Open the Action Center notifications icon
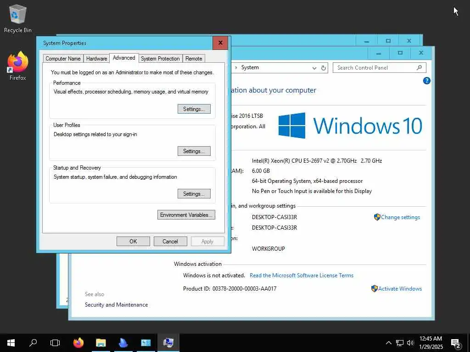The image size is (470, 352). click(456, 343)
